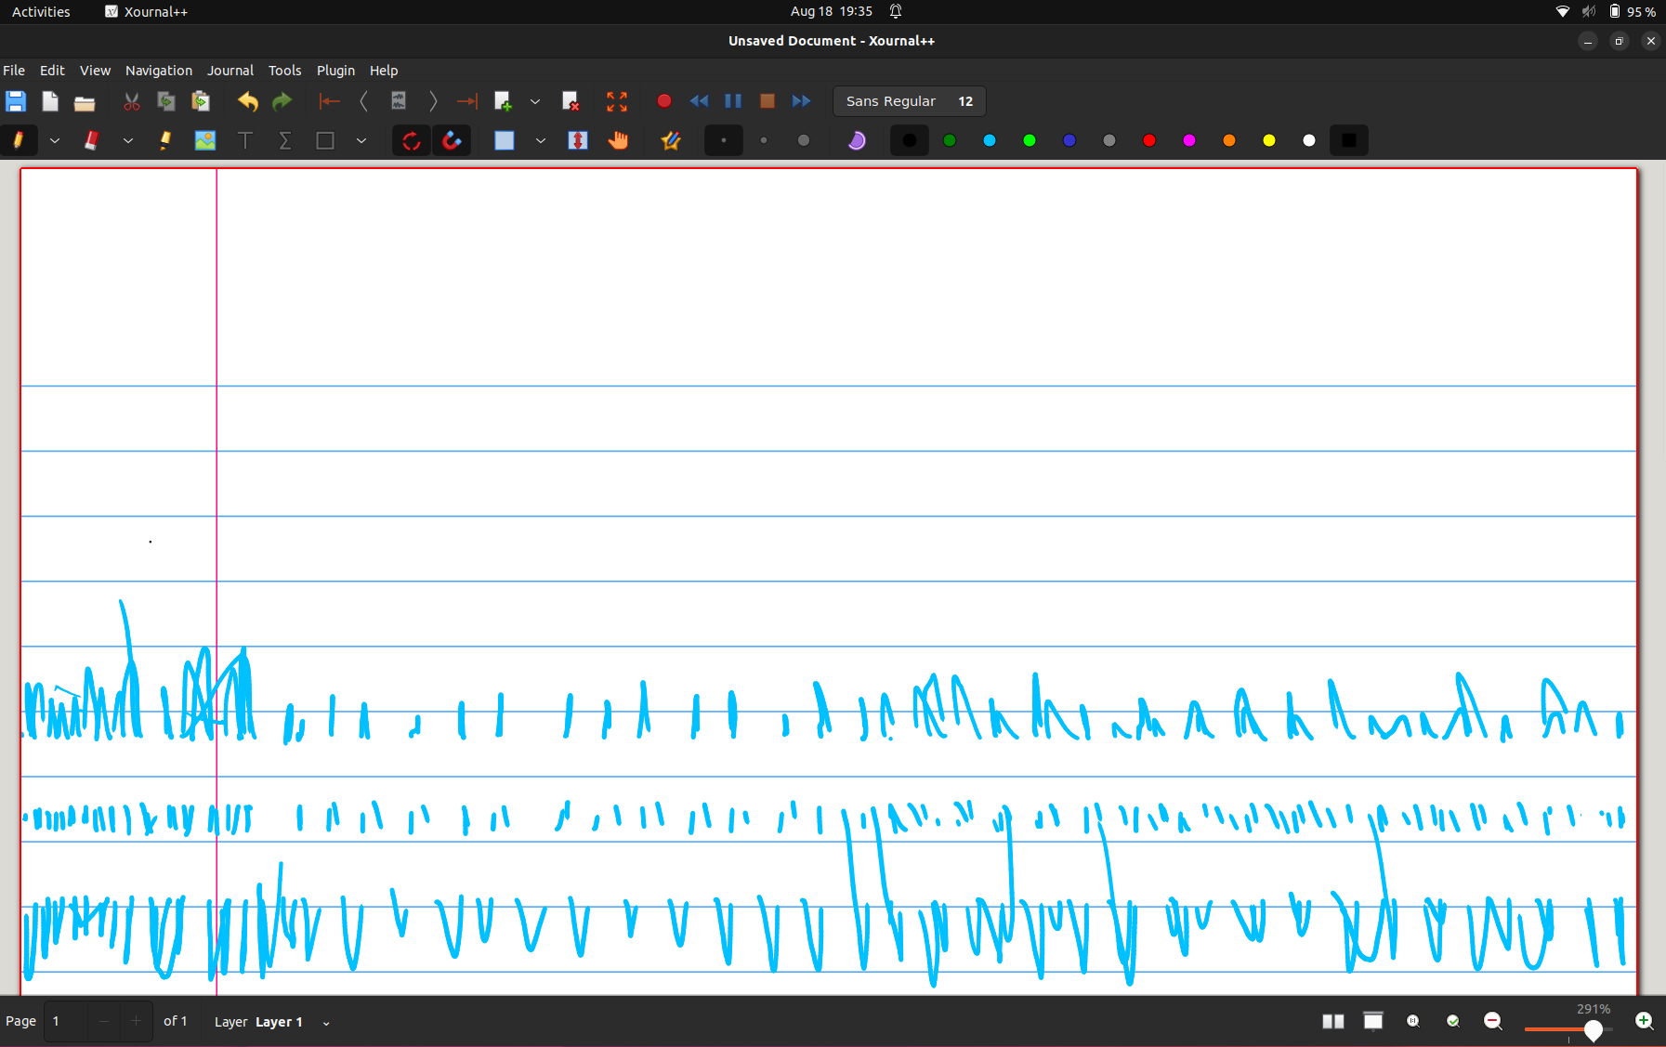Select the Hand scroll tool
This screenshot has height=1047, width=1666.
click(x=618, y=140)
